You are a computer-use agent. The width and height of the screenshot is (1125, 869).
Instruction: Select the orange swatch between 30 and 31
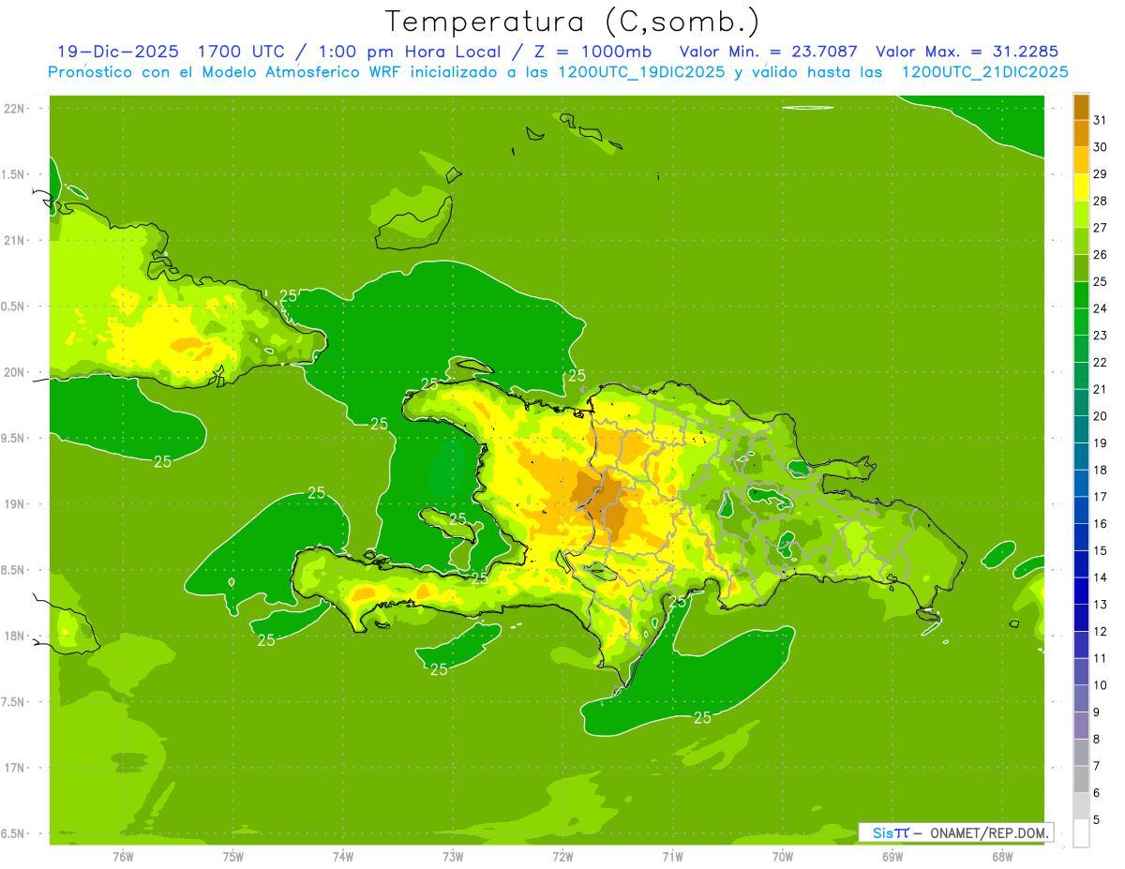coord(1081,133)
